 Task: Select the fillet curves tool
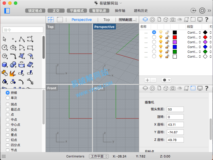[13, 56]
